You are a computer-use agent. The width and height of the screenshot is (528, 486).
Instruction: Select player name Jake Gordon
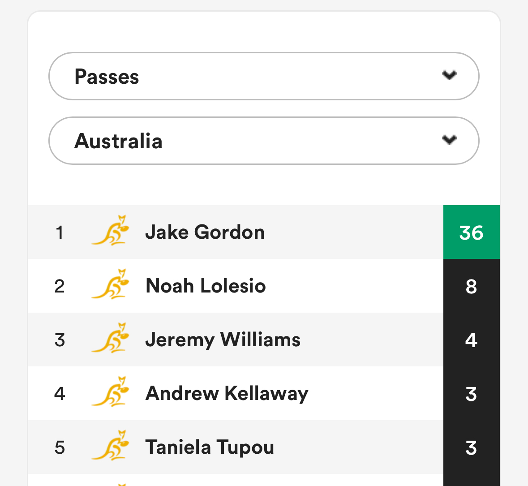click(205, 232)
